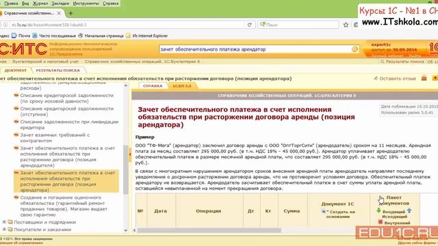Open a new browser tab with the plus
Image resolution: width=438 pixels, height=246 pixels.
(70, 13)
